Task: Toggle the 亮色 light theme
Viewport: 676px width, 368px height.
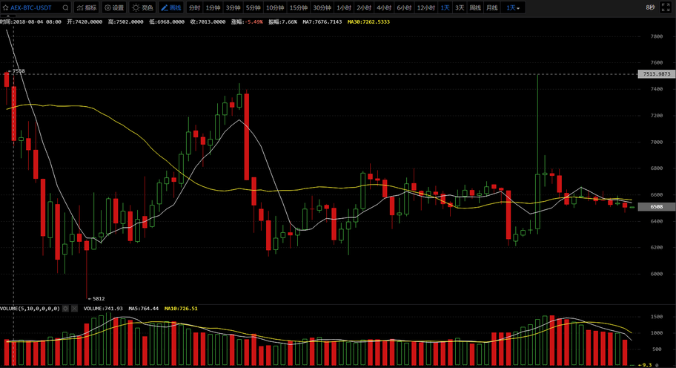Action: pos(143,7)
